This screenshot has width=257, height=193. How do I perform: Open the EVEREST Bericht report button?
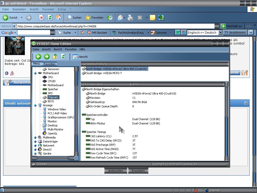click(80, 57)
